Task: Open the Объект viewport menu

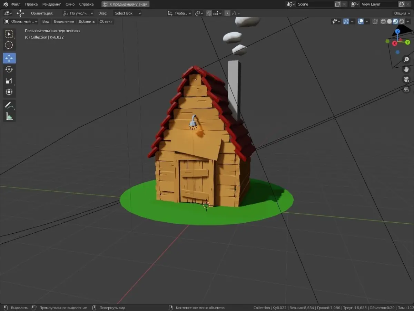Action: tap(106, 21)
